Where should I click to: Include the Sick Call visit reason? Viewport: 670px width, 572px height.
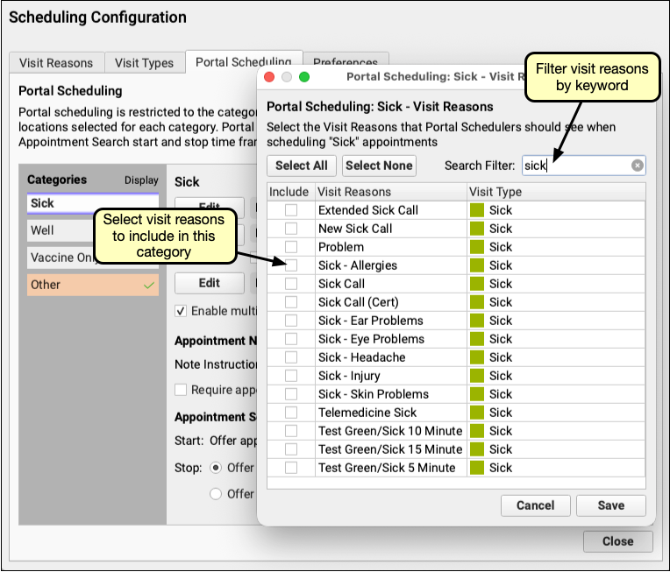tap(290, 284)
